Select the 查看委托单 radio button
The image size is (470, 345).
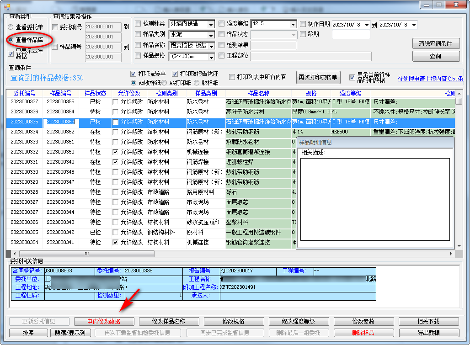(11, 27)
